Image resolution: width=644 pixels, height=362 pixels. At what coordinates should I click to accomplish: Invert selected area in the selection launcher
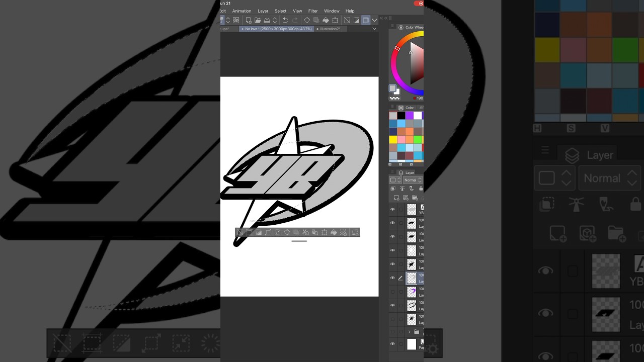point(259,232)
